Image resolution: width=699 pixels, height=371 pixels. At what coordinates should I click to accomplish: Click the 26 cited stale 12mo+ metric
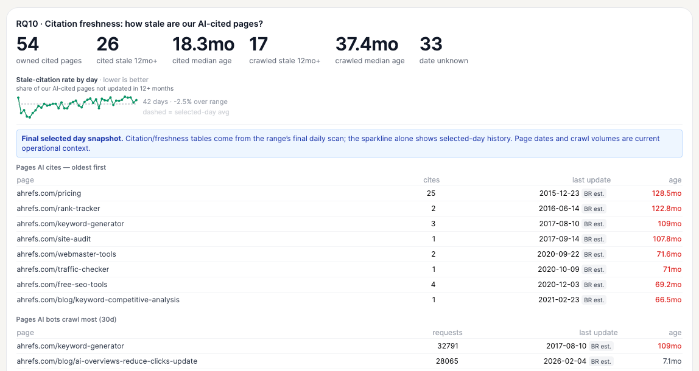tap(127, 50)
